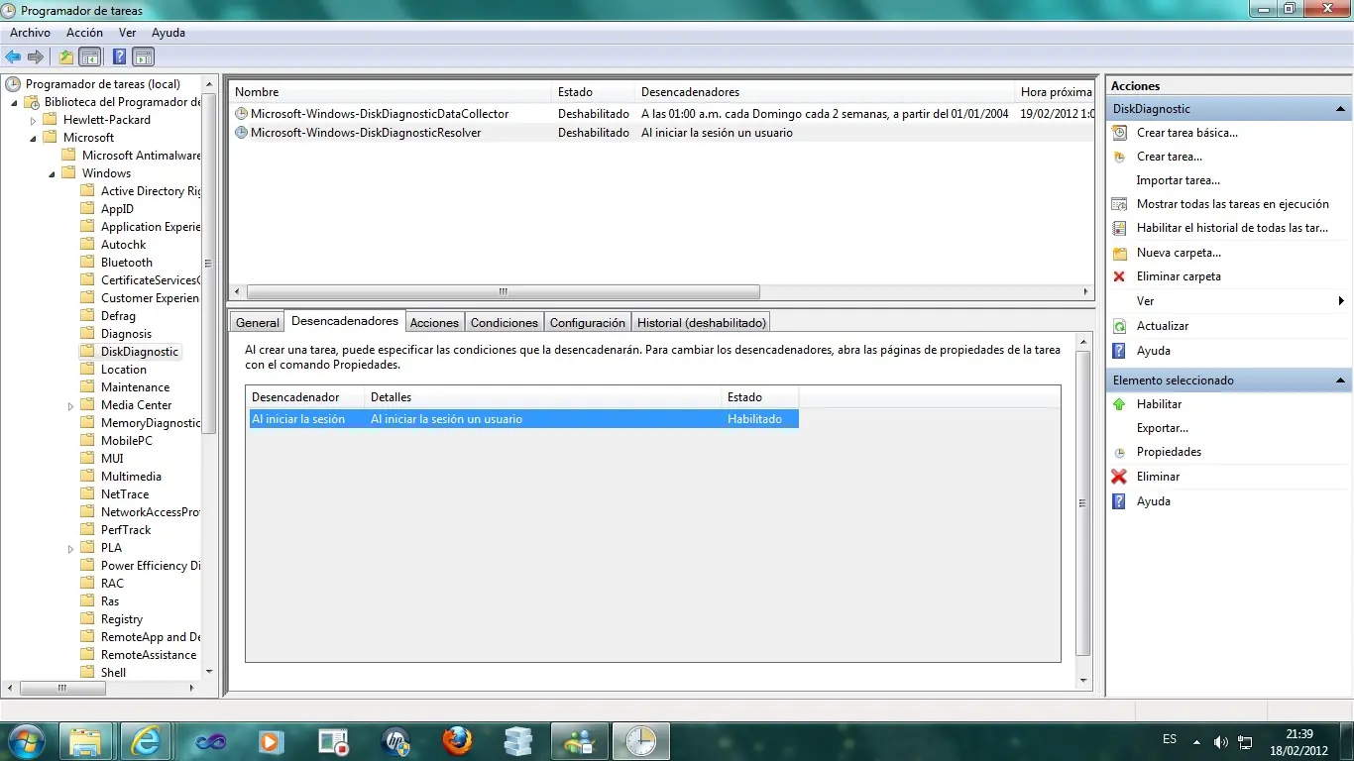Image resolution: width=1354 pixels, height=761 pixels.
Task: Click the task list horizontal scrollbar thumb
Action: [x=503, y=292]
